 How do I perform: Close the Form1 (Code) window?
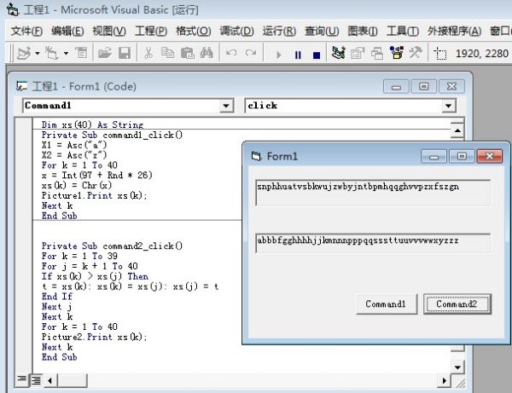(451, 86)
